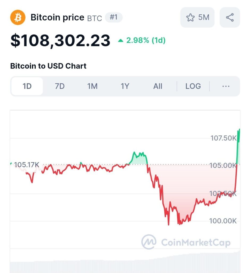The height and width of the screenshot is (273, 250).
Task: Open the share icon button
Action: (230, 17)
